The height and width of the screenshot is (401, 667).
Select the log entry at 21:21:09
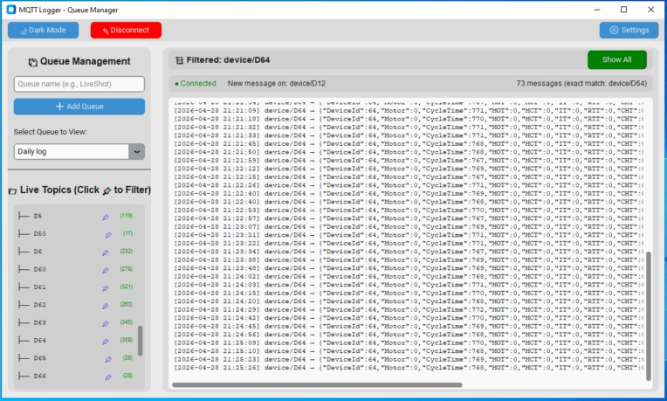point(409,111)
